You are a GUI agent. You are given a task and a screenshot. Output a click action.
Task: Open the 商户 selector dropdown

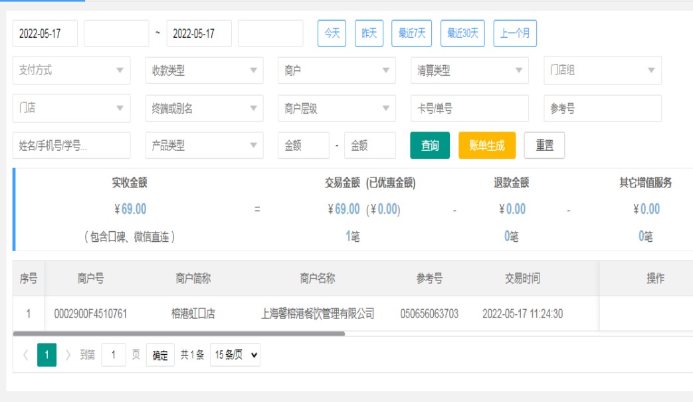click(x=336, y=70)
